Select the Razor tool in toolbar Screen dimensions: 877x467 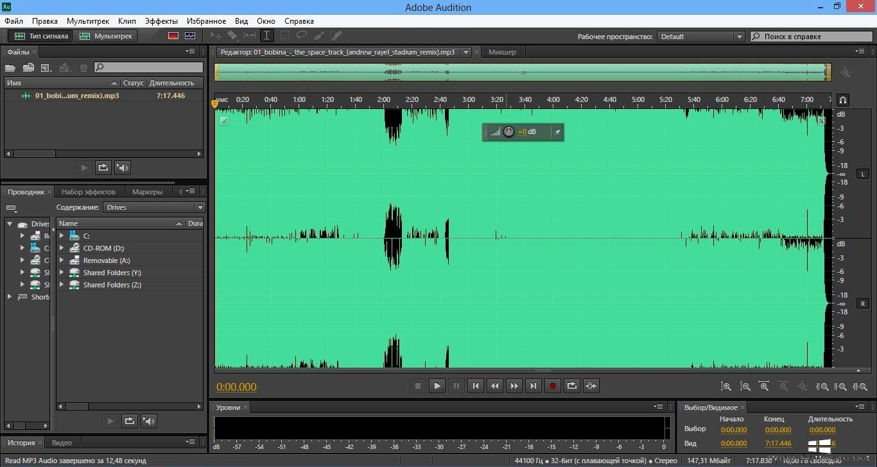pos(232,36)
